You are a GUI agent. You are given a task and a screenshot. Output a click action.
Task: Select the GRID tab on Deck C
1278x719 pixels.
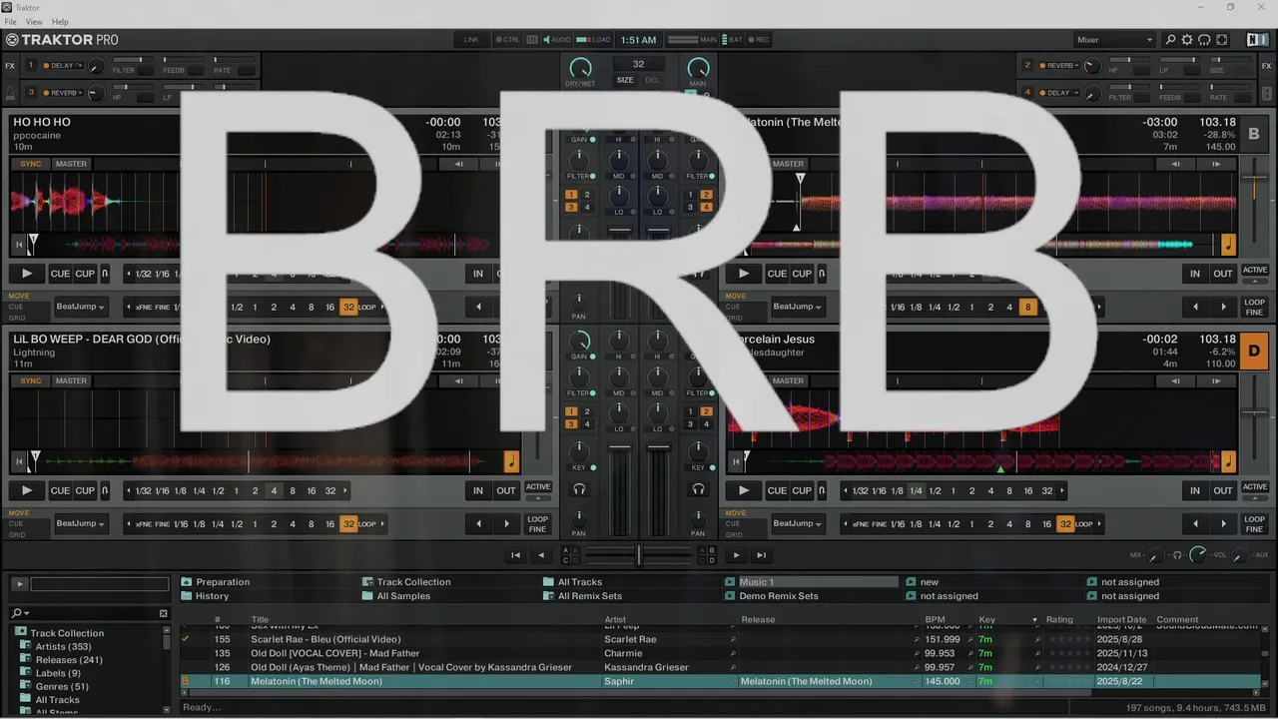point(17,534)
